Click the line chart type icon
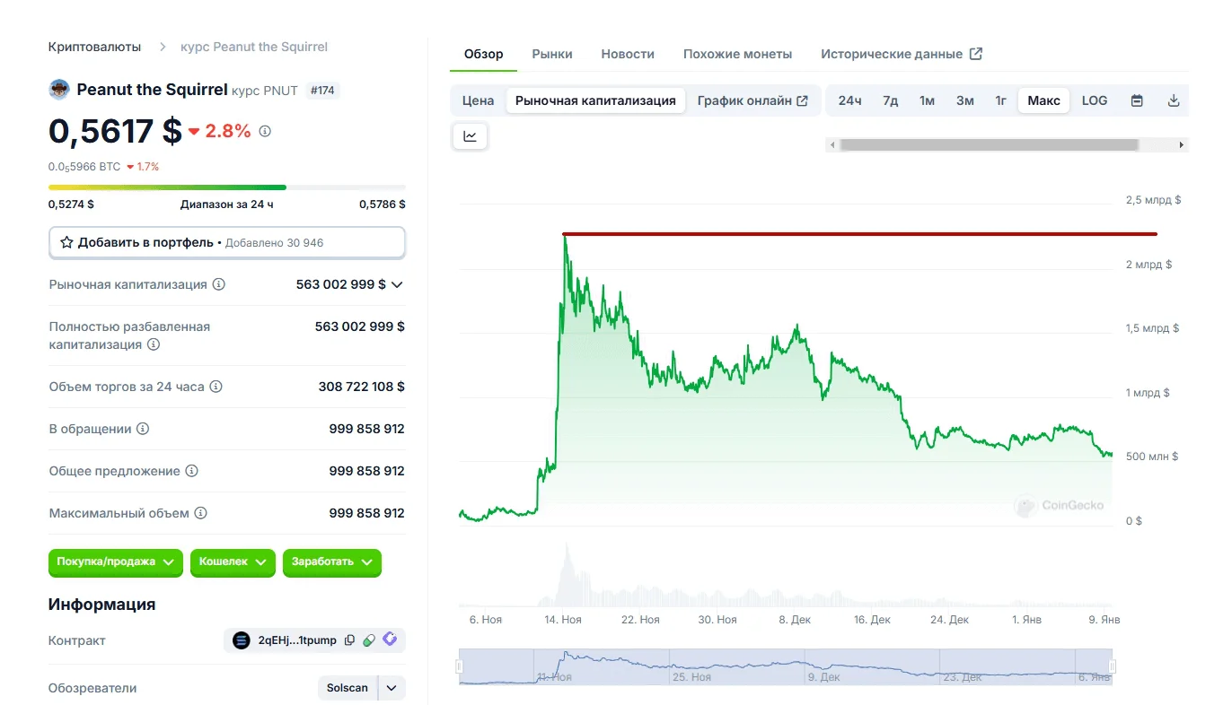Screen dimensions: 1223x705 470,136
